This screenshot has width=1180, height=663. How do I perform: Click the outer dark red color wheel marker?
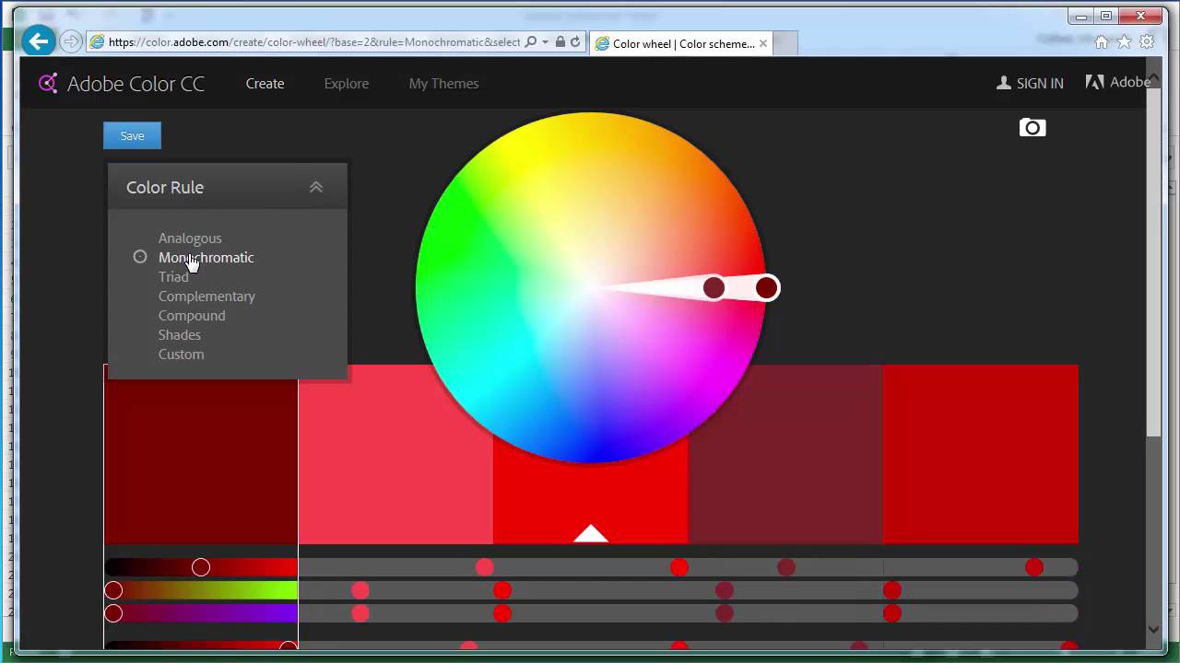coord(767,288)
